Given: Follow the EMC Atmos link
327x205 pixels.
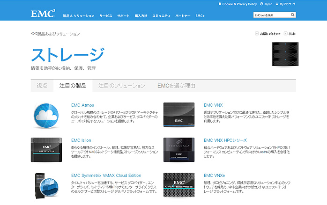Looking at the screenshot, I should point(82,105).
